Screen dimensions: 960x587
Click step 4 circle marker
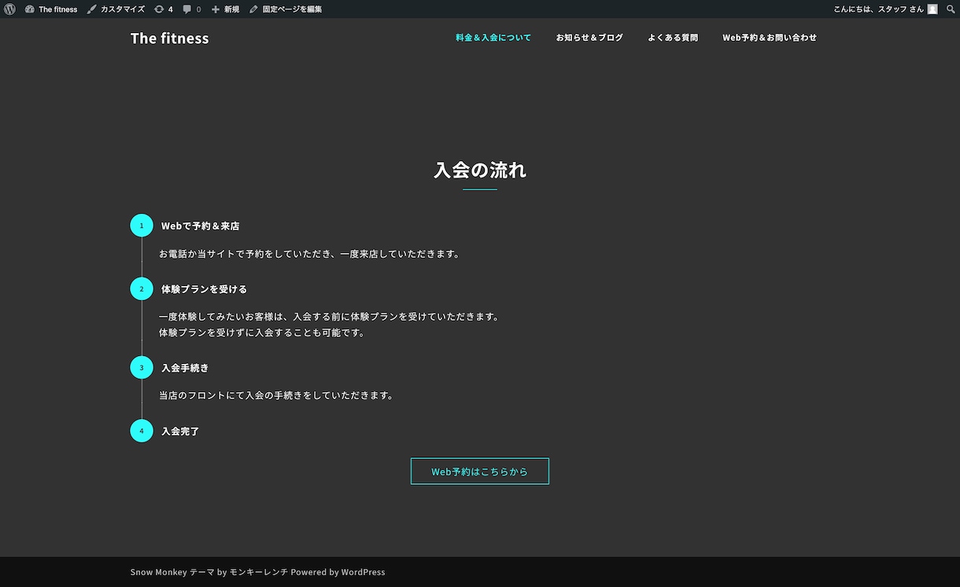(142, 431)
